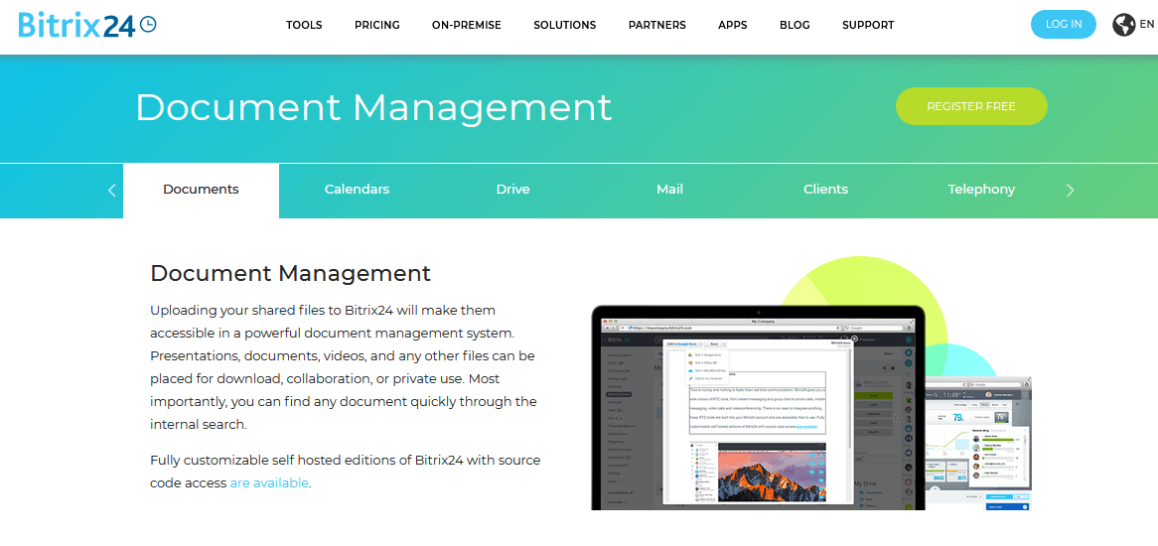Switch to the Telephony tab

click(x=981, y=191)
